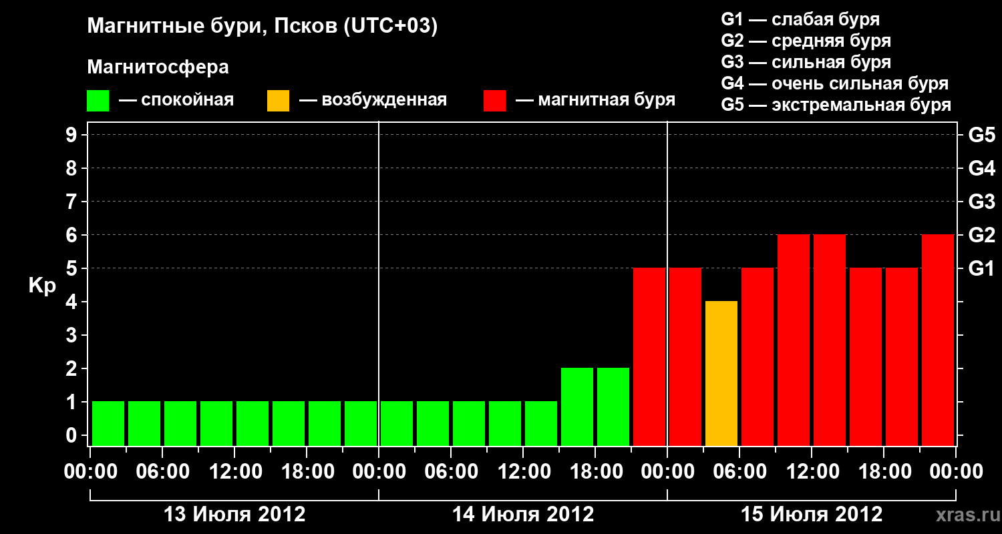1002x534 pixels.
Task: Click the 'Магнитосфера' heading
Action: [x=158, y=67]
